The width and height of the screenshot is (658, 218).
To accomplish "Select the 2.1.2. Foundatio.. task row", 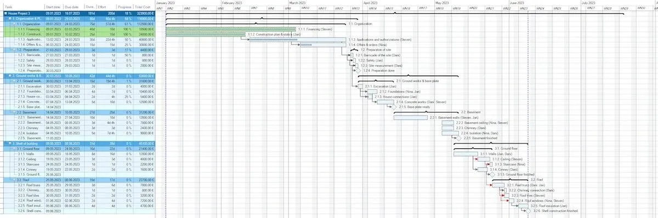I will click(x=78, y=91).
